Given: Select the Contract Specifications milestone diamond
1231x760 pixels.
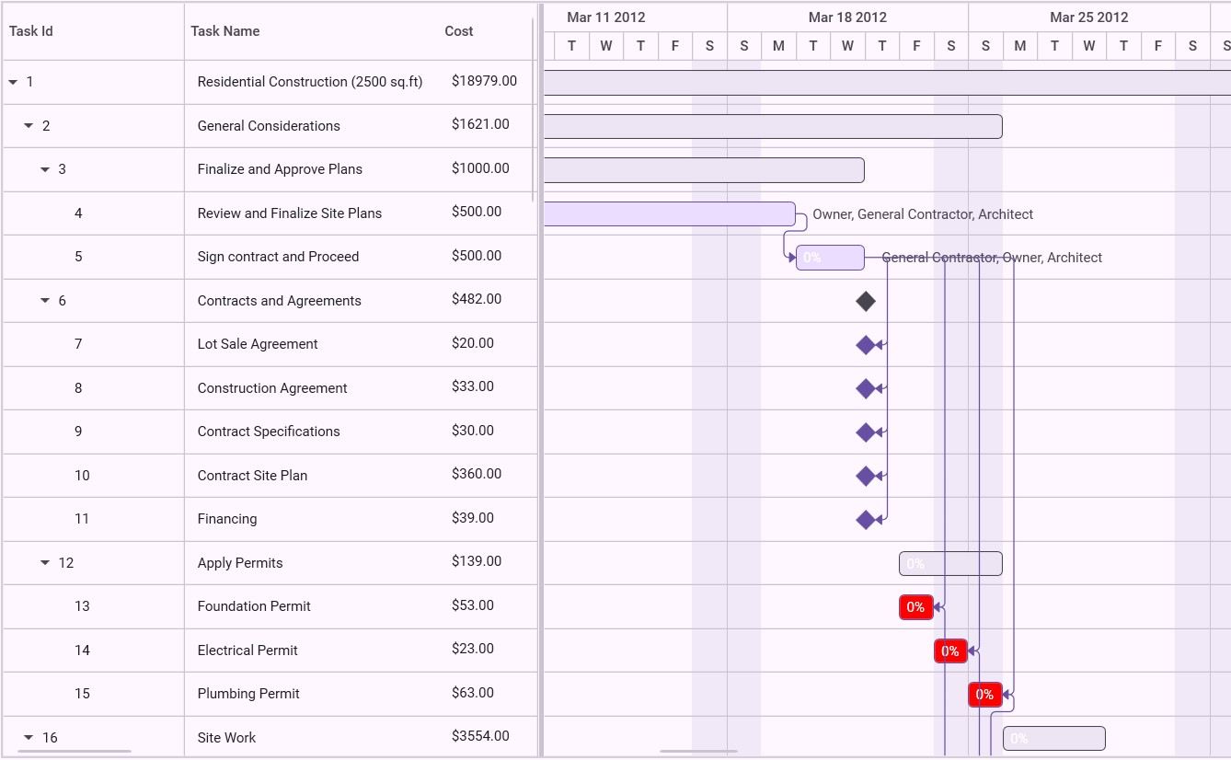Looking at the screenshot, I should point(865,432).
